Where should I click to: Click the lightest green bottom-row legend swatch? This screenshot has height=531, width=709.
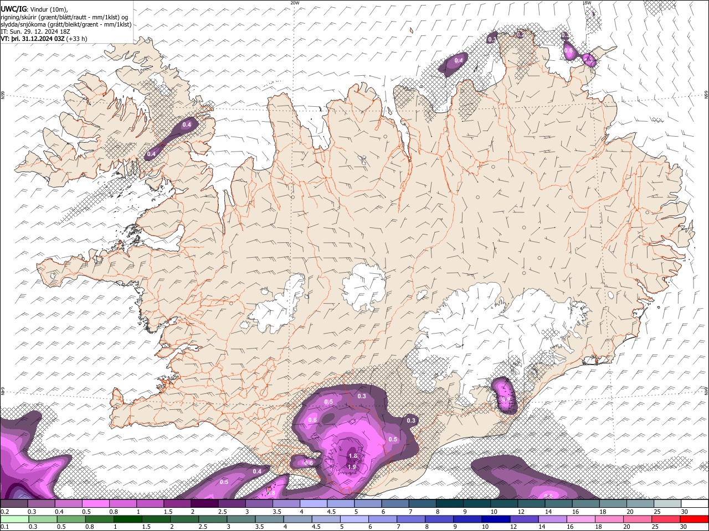14,519
